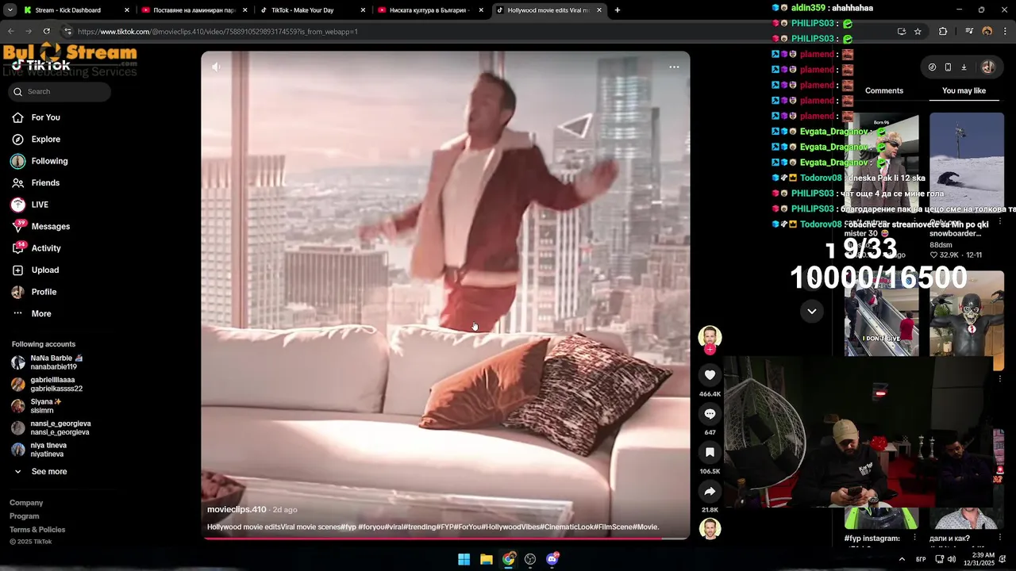Expand See more following accounts
Screen dimensions: 1016x571
(48, 472)
